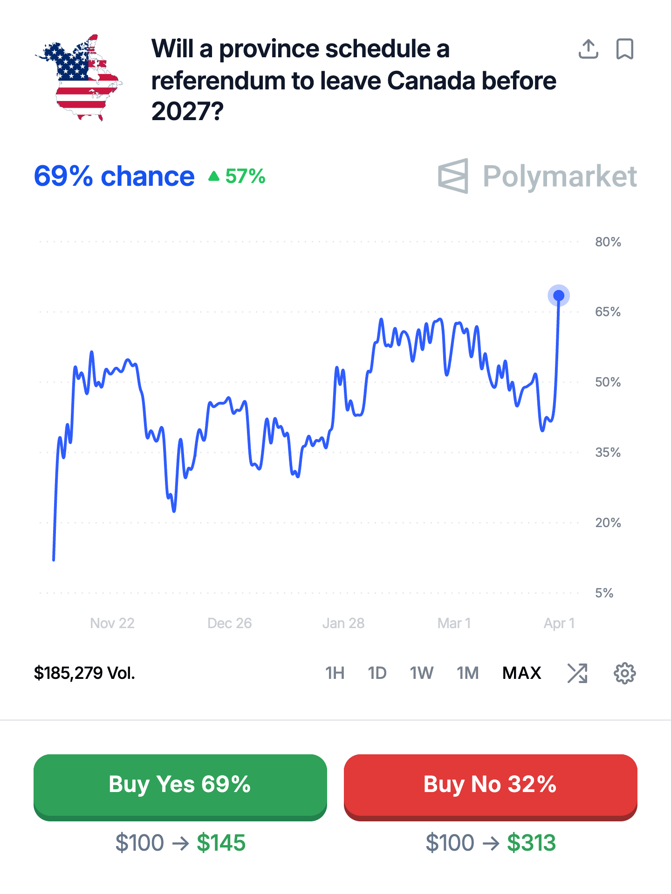Click the shuffle arrows icon
The width and height of the screenshot is (671, 894).
(x=577, y=673)
